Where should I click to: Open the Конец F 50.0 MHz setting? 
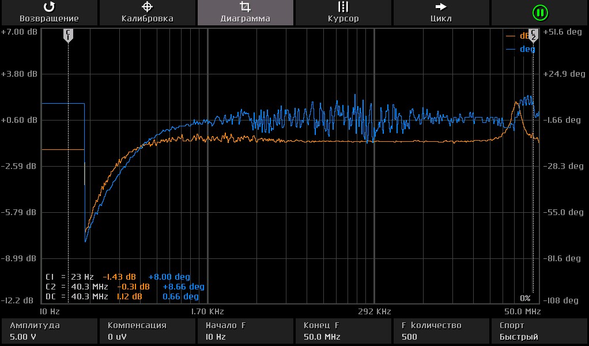tap(343, 331)
